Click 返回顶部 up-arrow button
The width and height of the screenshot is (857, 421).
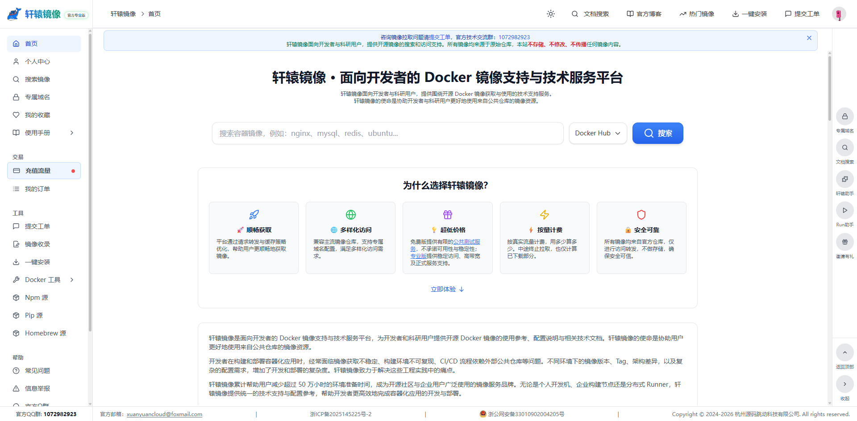pyautogui.click(x=845, y=352)
